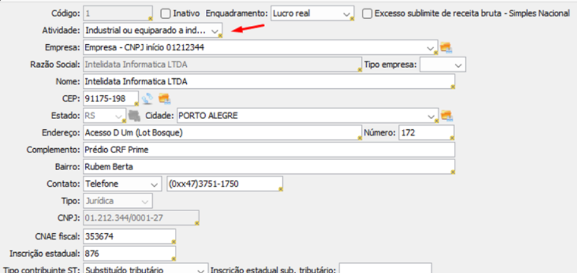Viewport: 577px width, 273px height.
Task: Open the Cidade lookup folder icon
Action: [x=447, y=115]
